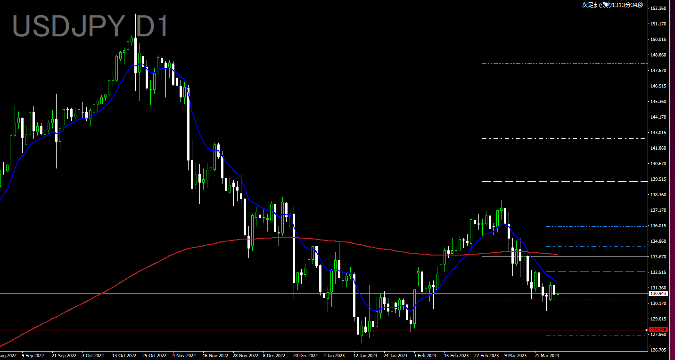Click the current price label 130.943
This screenshot has height=360, width=675.
click(658, 294)
